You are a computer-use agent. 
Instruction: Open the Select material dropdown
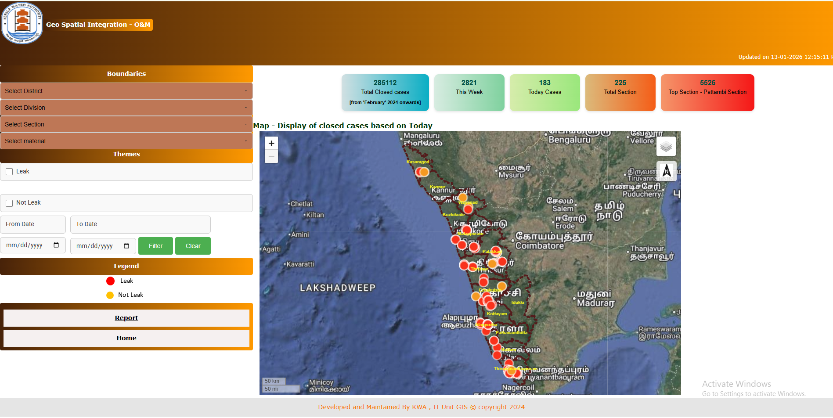[x=126, y=141]
